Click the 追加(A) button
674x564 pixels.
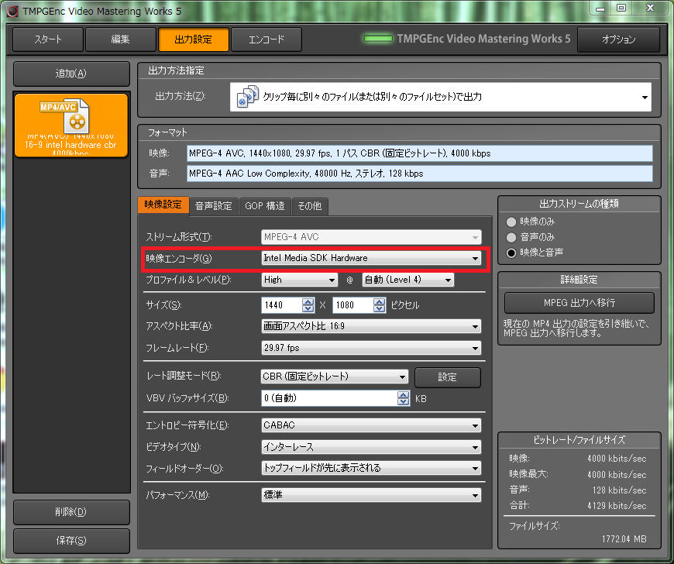71,74
